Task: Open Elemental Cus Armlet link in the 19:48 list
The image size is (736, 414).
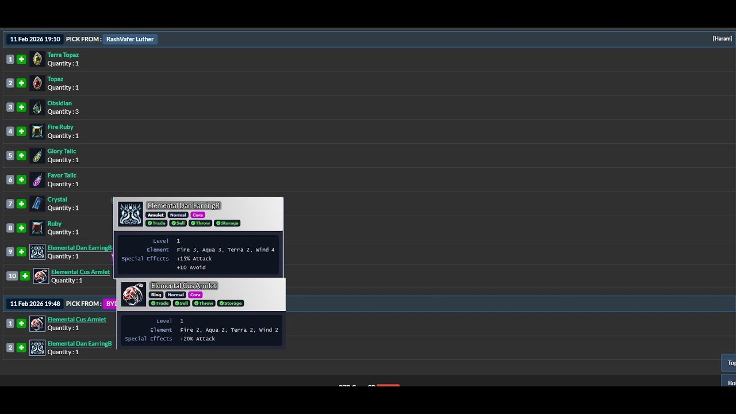Action: click(76, 320)
